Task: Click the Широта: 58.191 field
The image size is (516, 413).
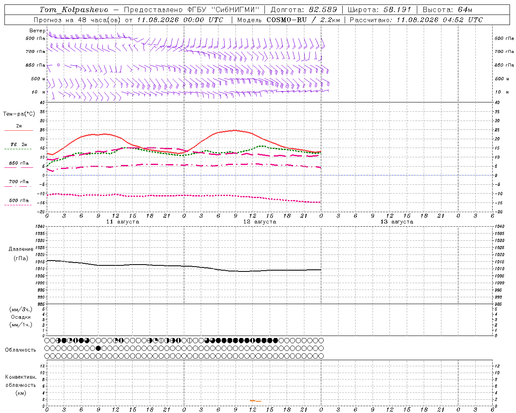Action: 379,10
